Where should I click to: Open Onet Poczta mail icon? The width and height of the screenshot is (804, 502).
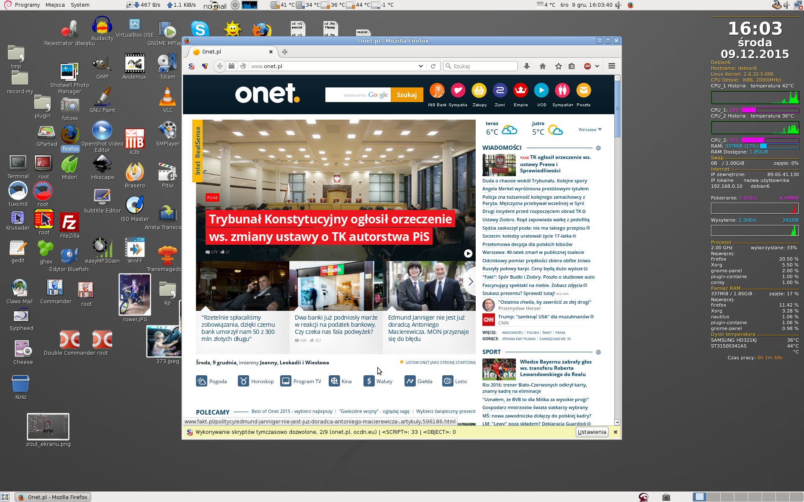coord(583,90)
